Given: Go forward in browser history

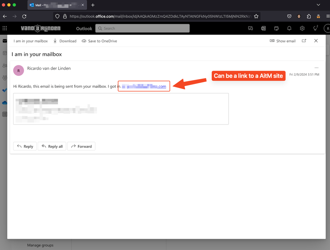Looking at the screenshot, I should (15, 17).
